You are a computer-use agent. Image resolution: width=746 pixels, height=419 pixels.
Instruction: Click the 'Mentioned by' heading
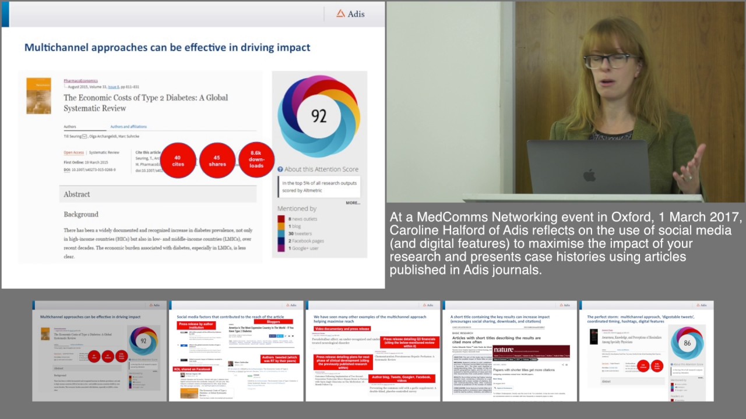(x=297, y=208)
